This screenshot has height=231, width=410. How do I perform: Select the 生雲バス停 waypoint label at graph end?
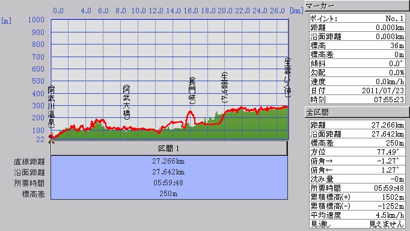[x=287, y=78]
